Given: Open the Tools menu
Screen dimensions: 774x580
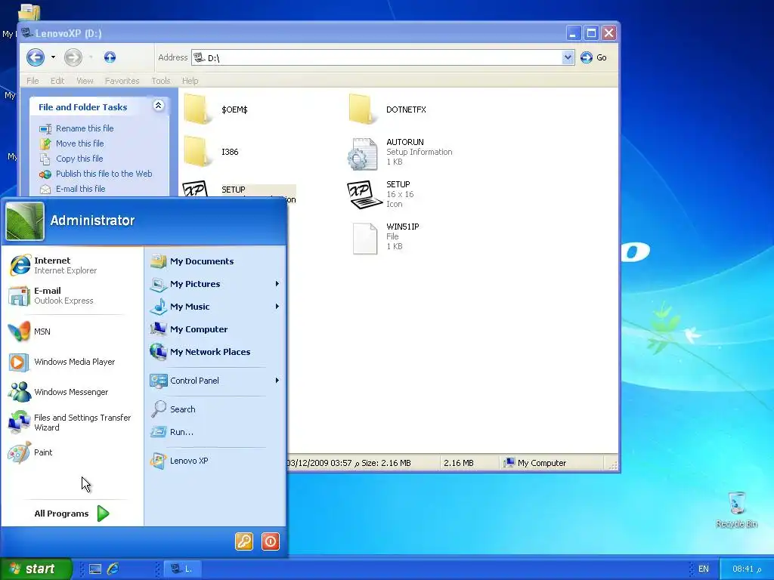Looking at the screenshot, I should click(161, 81).
